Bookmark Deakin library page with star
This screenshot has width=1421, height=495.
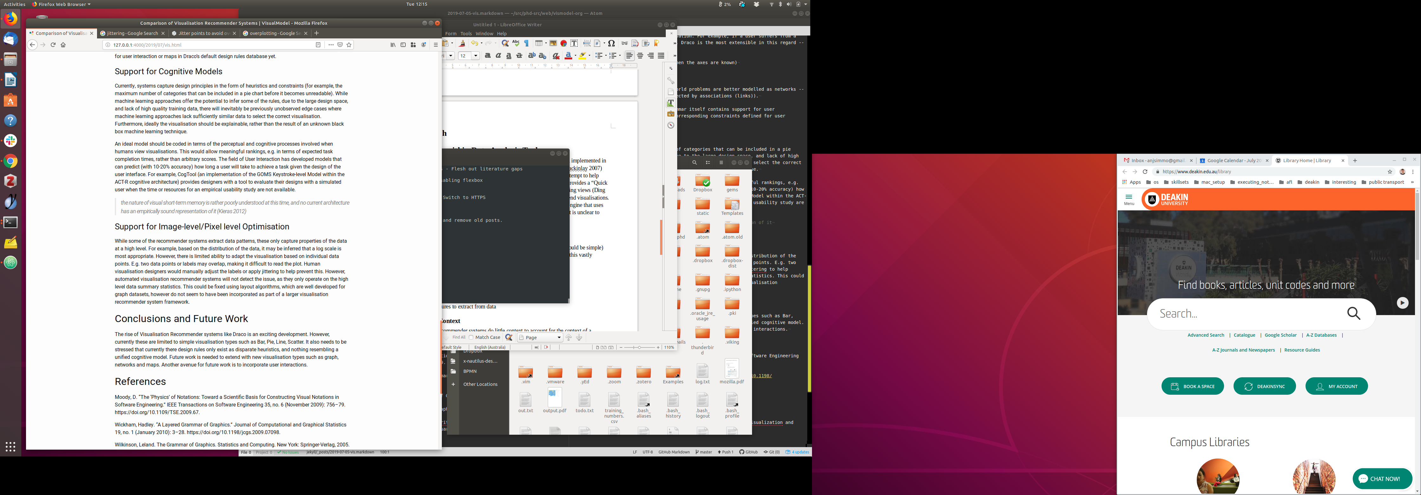pos(1390,172)
